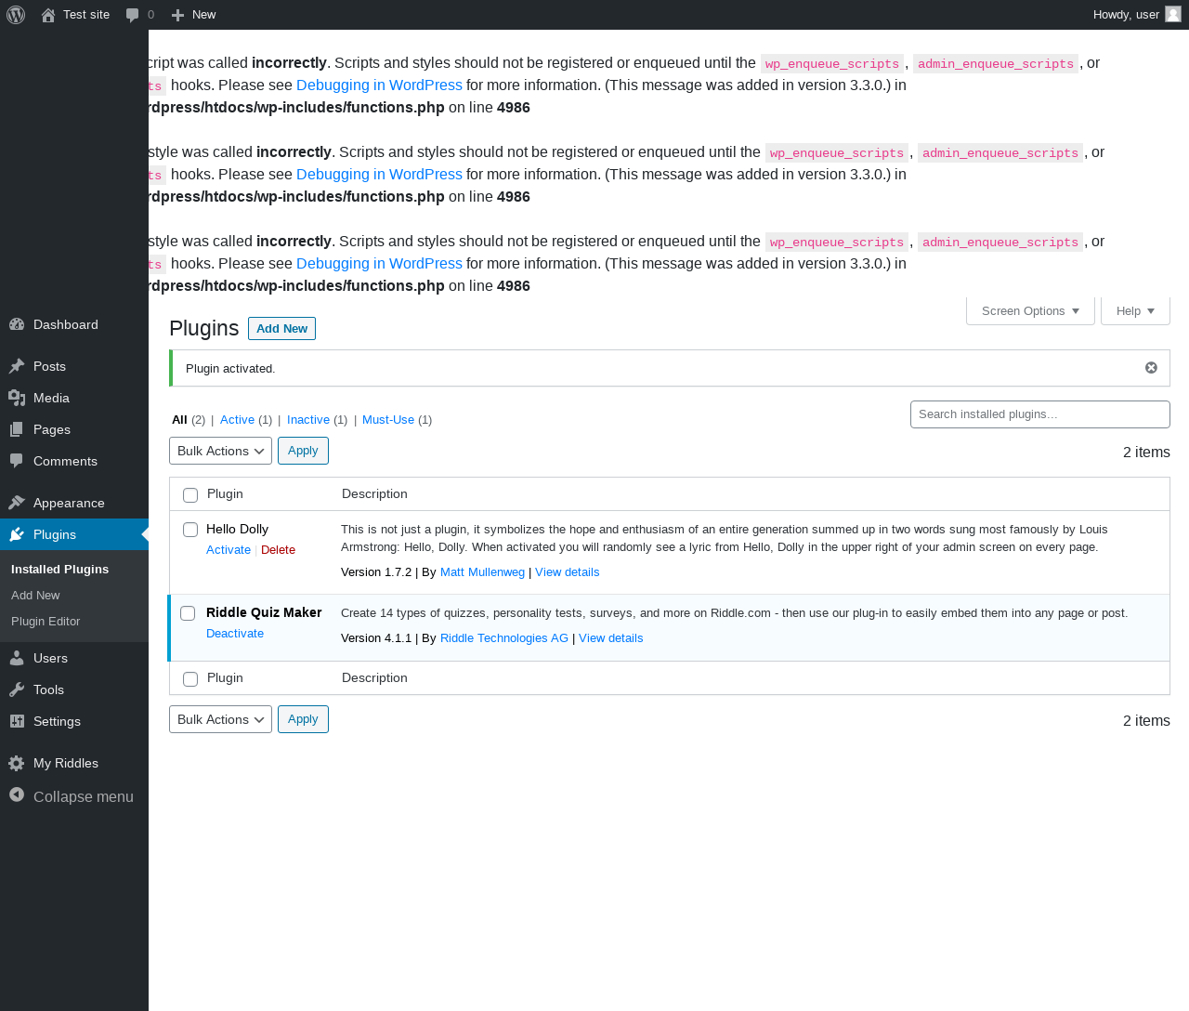Click the Riddle Quiz Maker plugin name

click(x=264, y=612)
